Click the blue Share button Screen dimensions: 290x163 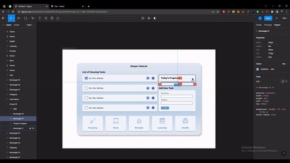pos(268,18)
